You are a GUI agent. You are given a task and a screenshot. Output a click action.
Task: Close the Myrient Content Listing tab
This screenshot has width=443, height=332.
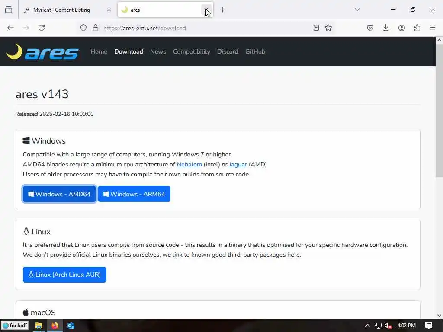109,10
